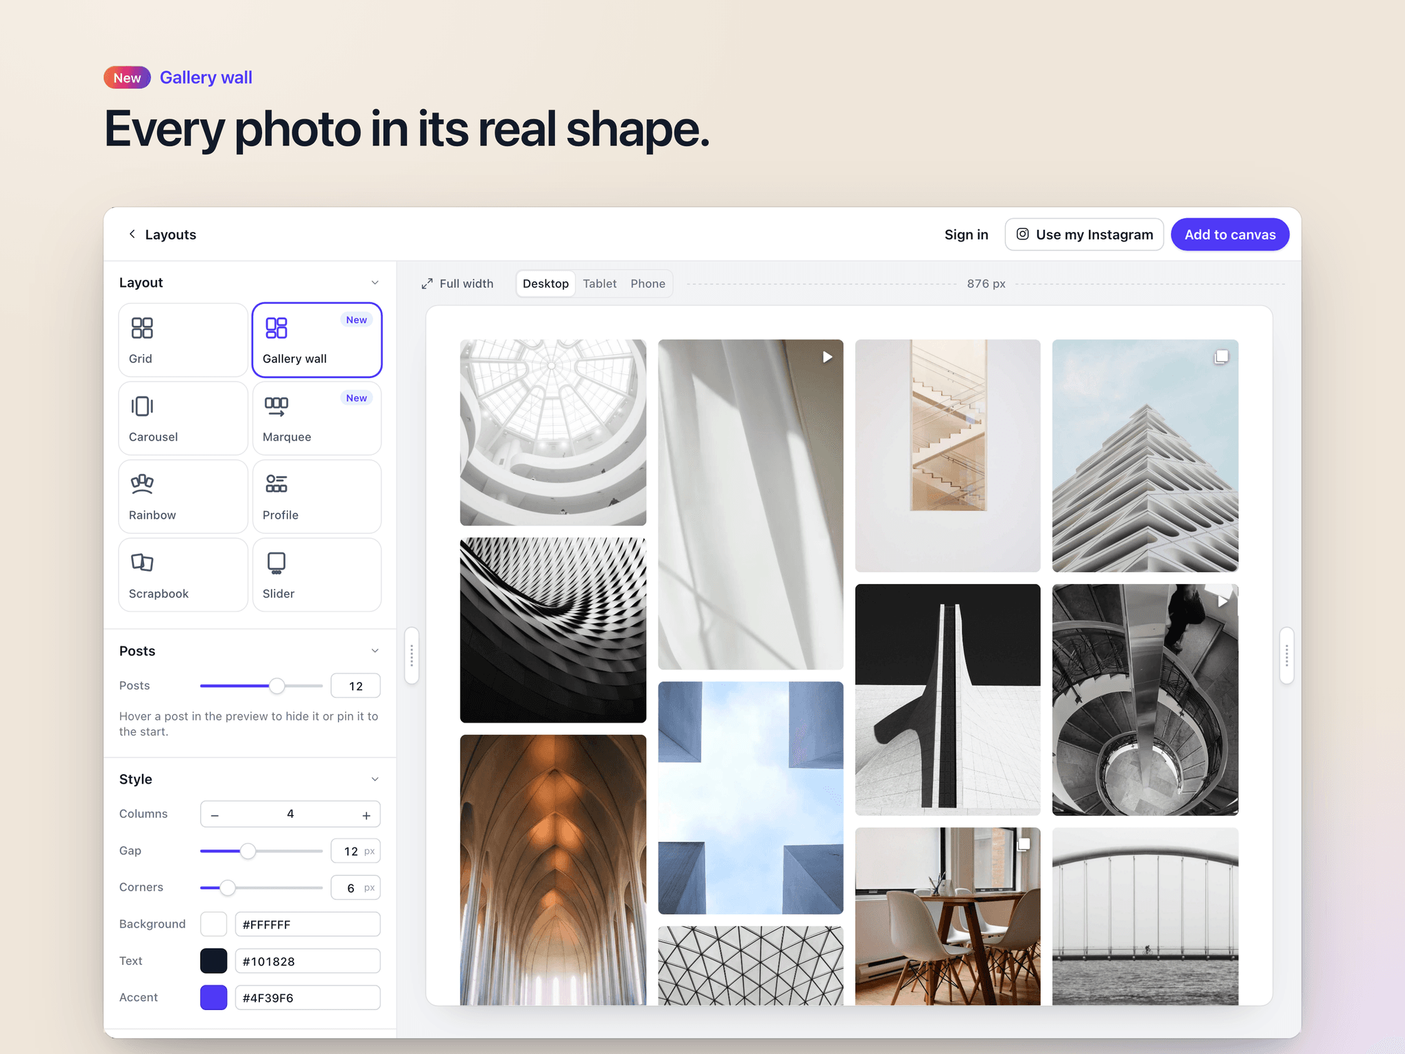Click the Background hex field #FFFFFF
This screenshot has width=1405, height=1054.
point(307,924)
